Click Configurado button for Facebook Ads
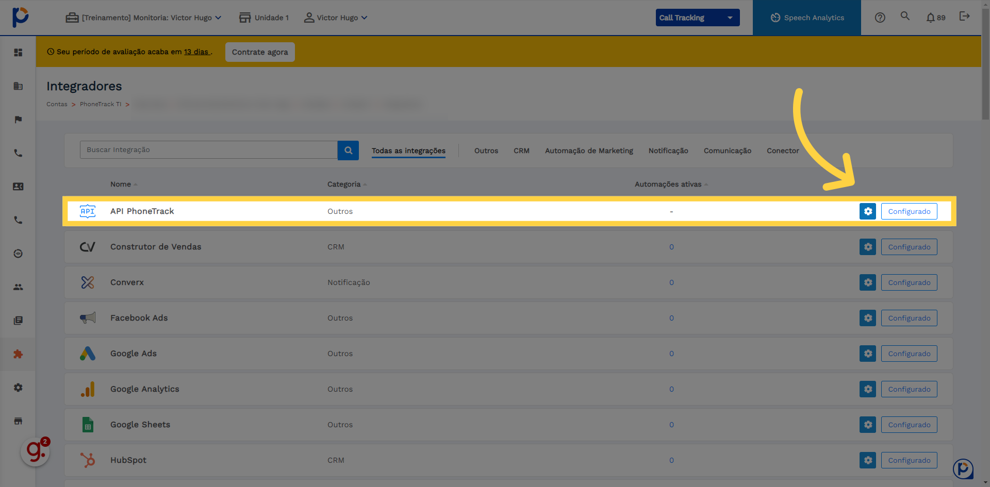 [x=909, y=318]
